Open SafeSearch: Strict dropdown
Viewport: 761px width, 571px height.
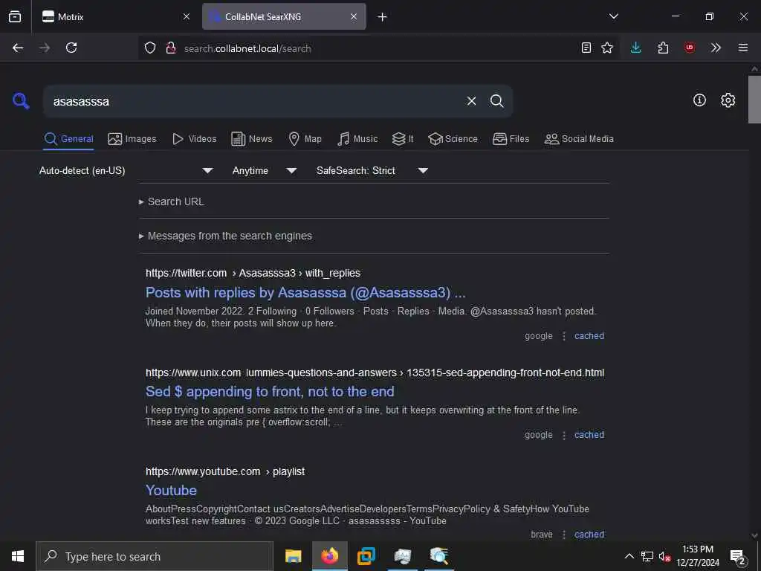click(x=372, y=170)
